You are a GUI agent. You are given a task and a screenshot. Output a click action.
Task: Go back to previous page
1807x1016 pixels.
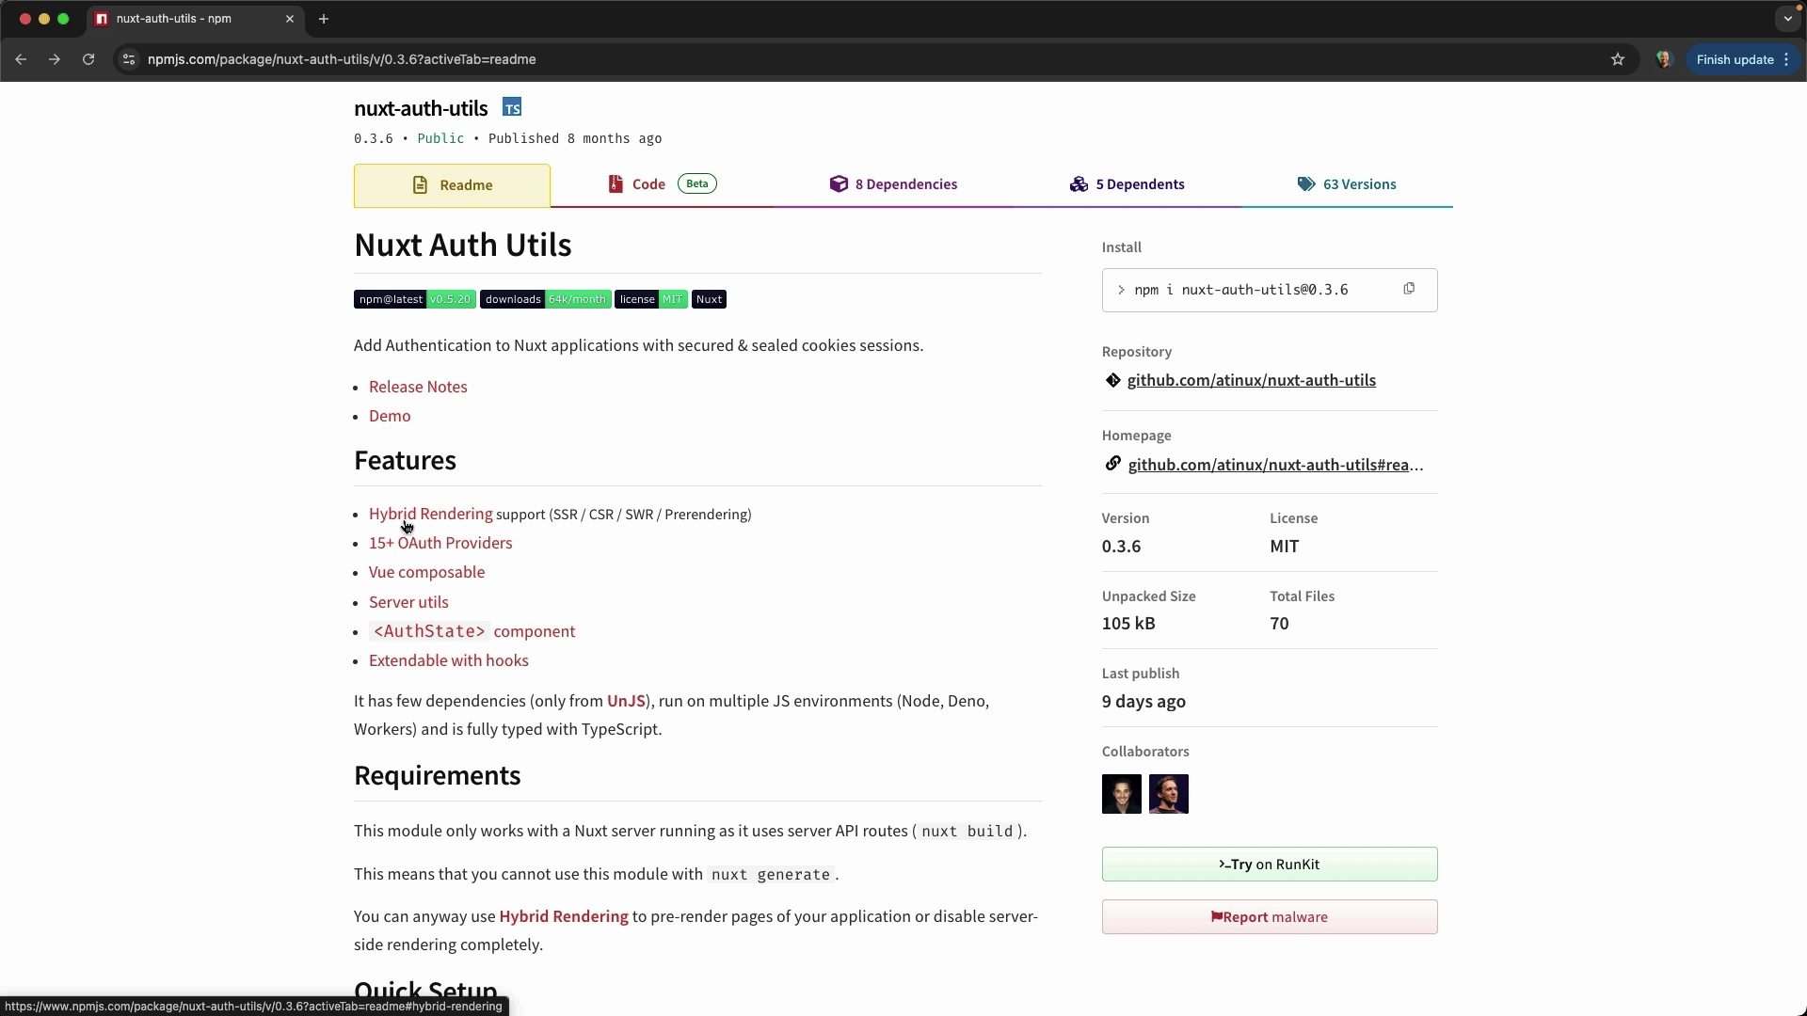coord(21,59)
